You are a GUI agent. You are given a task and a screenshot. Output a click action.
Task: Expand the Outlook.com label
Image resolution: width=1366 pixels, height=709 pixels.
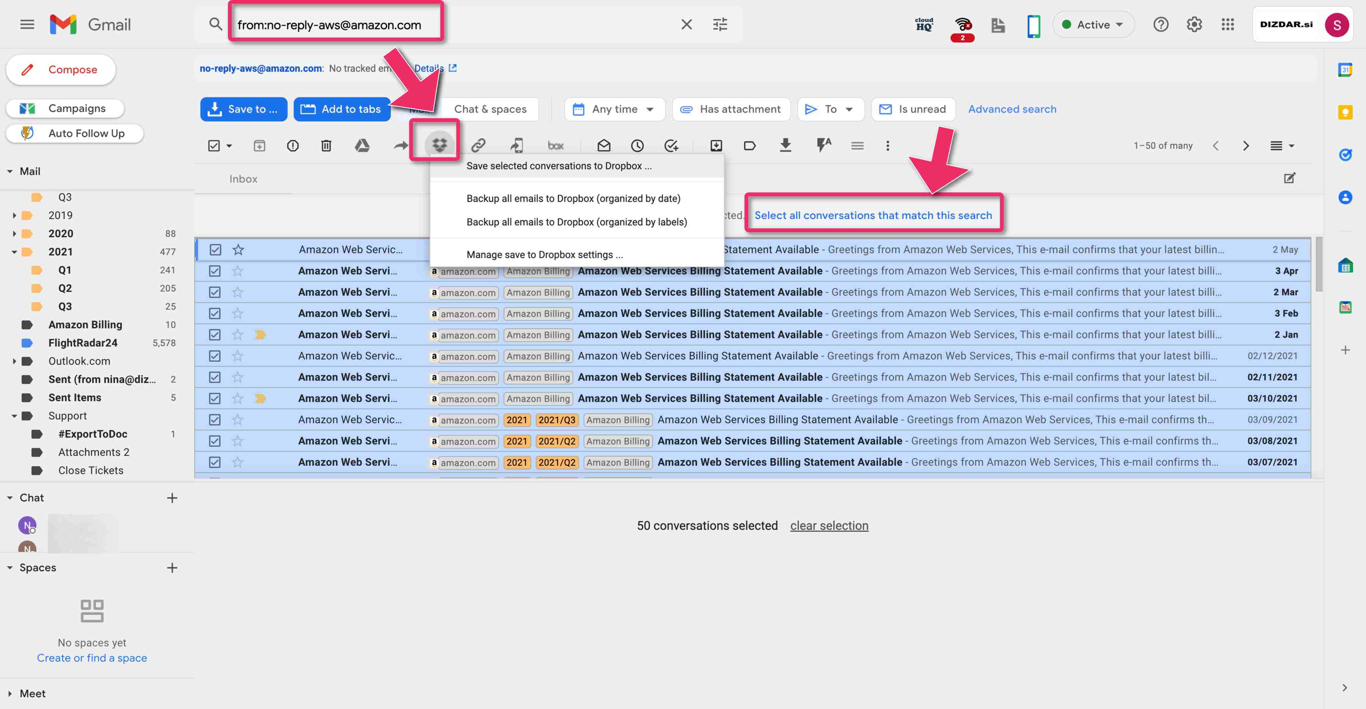tap(14, 361)
